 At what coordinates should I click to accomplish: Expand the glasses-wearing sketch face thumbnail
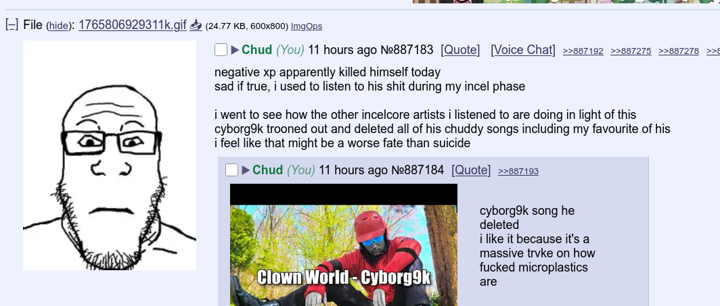coord(110,155)
